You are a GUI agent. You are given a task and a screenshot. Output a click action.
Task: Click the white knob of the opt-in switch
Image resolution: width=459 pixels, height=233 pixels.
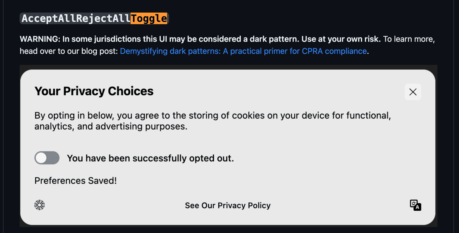[x=41, y=158]
